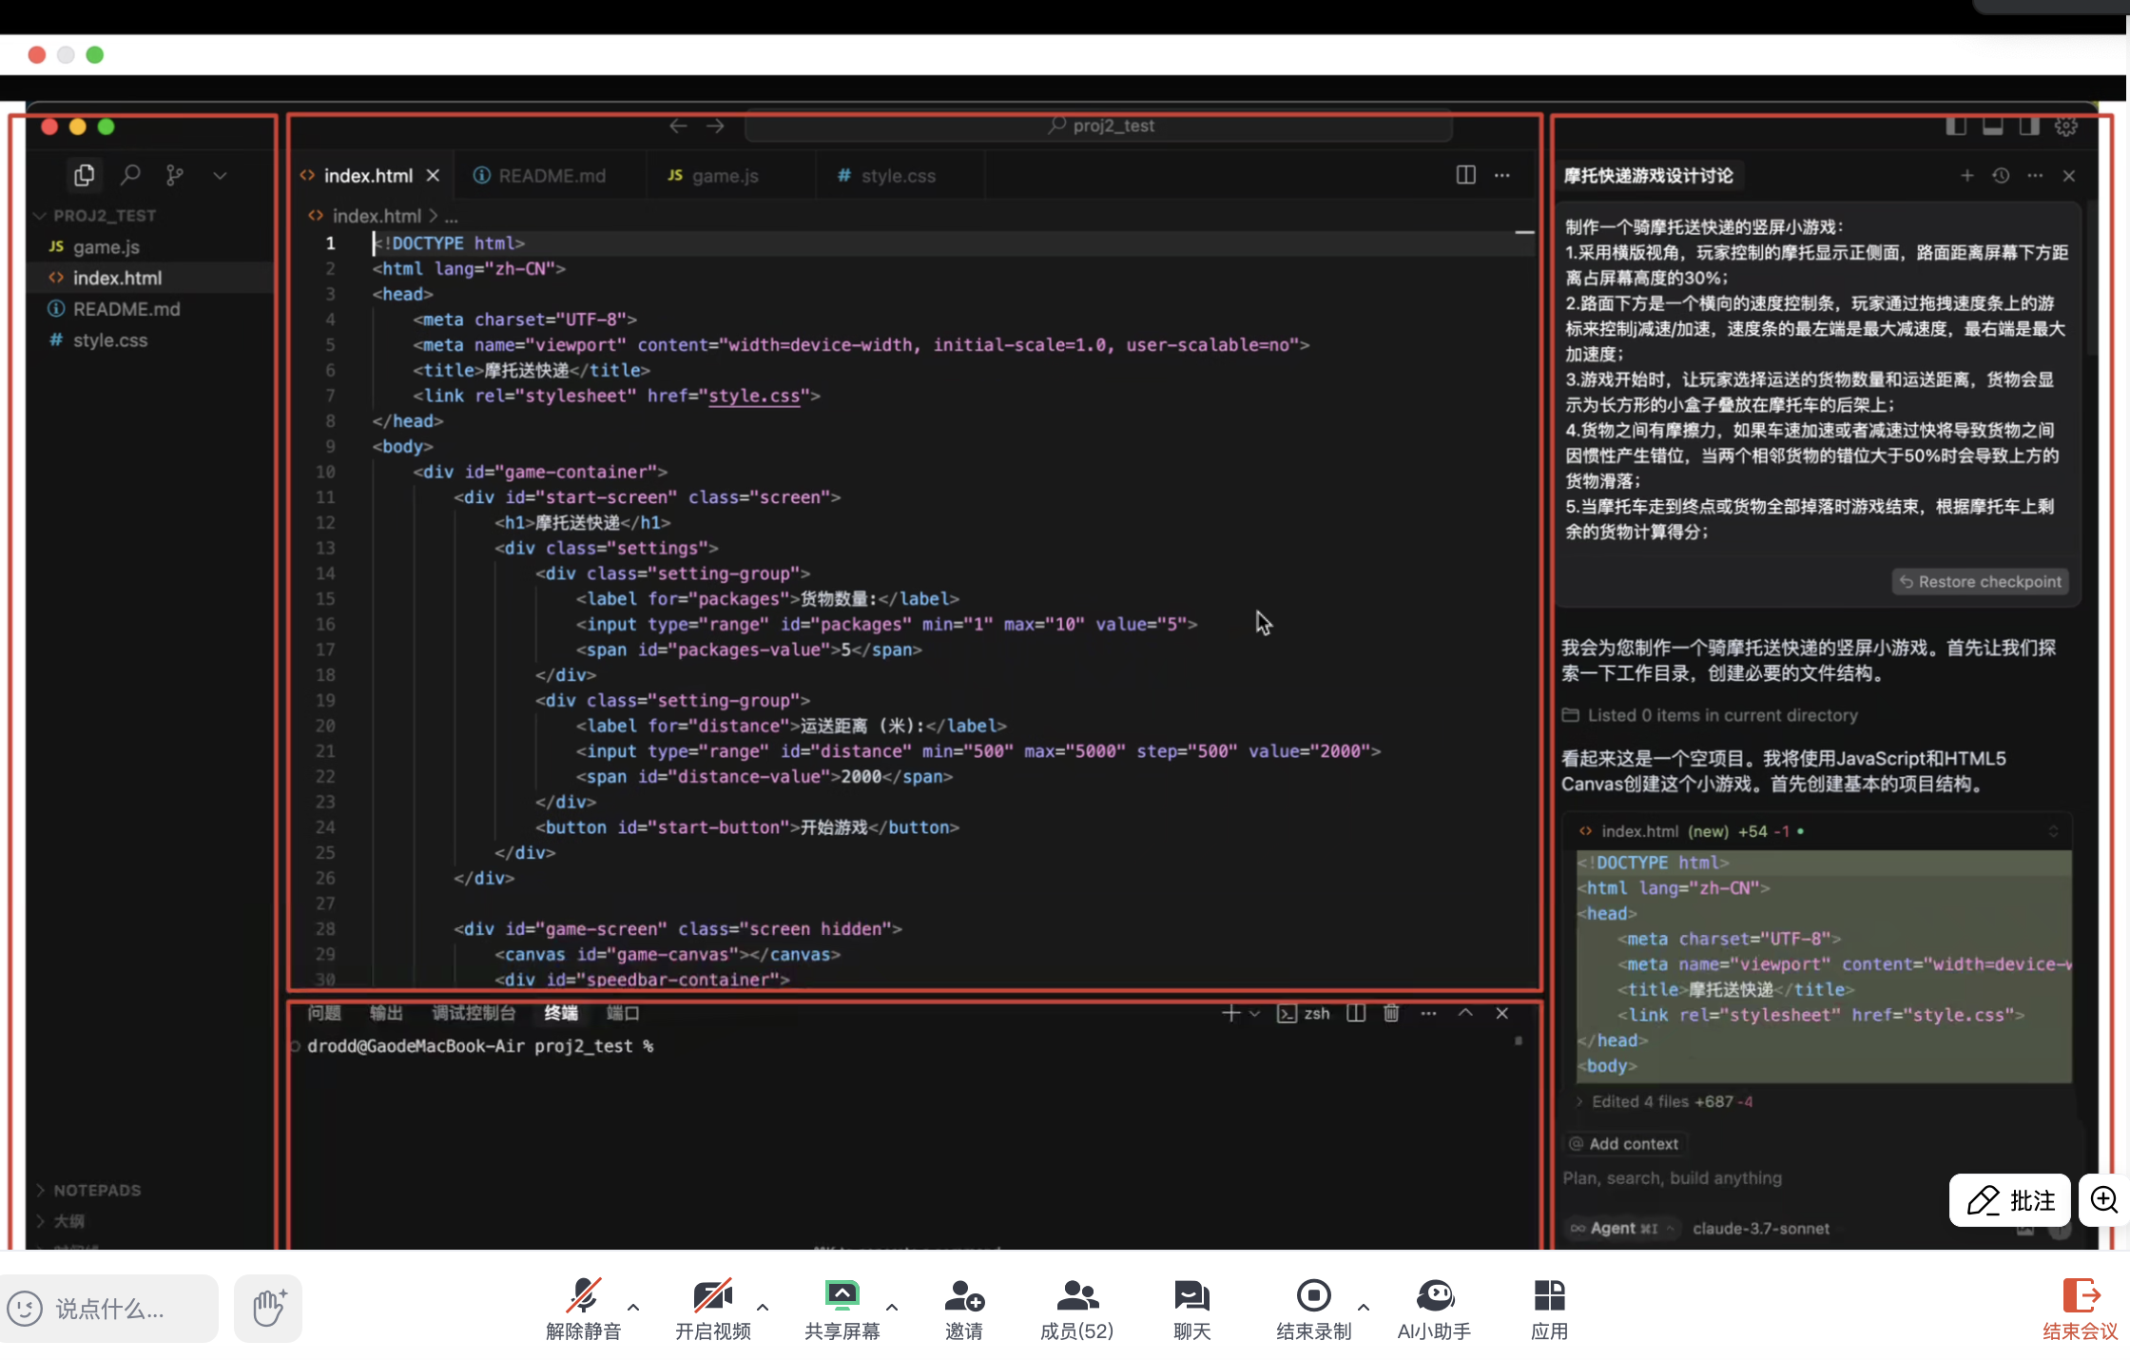2130x1360 pixels.
Task: Open style.css in the file explorer
Action: pyautogui.click(x=110, y=340)
